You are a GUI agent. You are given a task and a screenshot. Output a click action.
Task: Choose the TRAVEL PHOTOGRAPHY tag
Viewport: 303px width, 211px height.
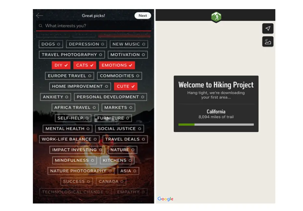tap(72, 55)
